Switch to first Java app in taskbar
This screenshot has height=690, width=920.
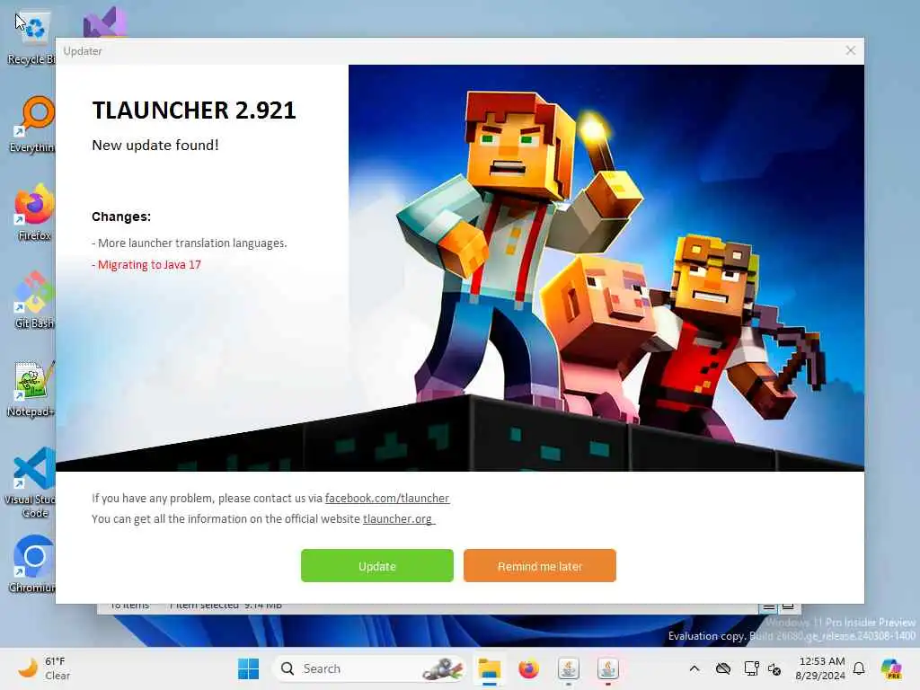pyautogui.click(x=568, y=668)
